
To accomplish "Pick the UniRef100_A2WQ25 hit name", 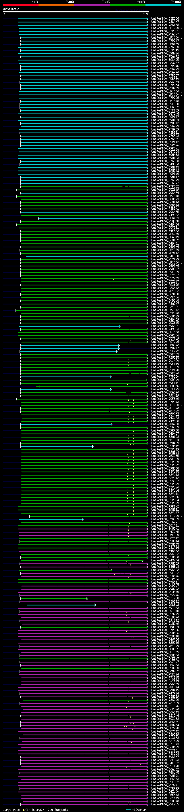I will point(165,357).
